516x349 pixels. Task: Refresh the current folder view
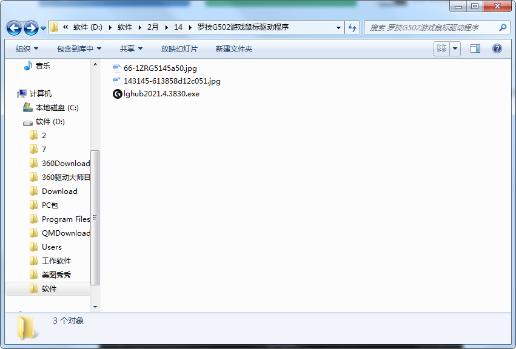pos(352,28)
